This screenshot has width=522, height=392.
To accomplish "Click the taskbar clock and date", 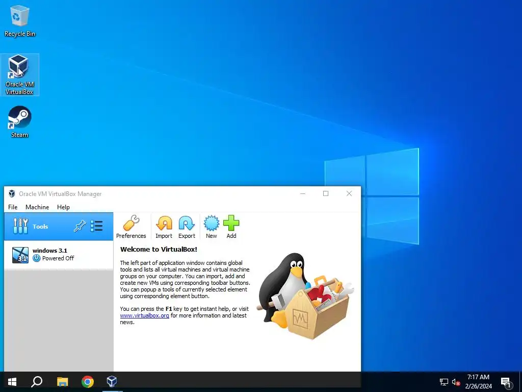I will click(478, 382).
